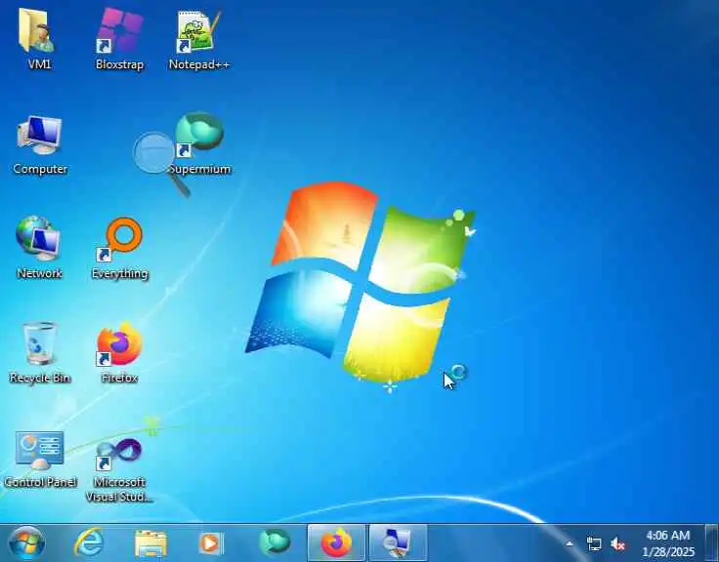Switch to Firefox taskbar button
Viewport: 719px width, 562px height.
point(336,543)
